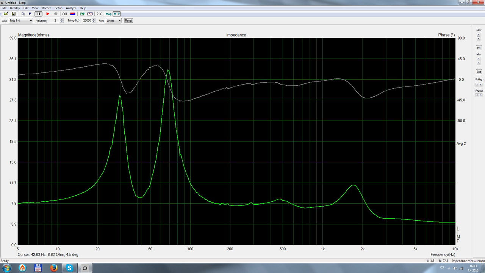
Task: Click the Reset averaging button
Action: [128, 20]
